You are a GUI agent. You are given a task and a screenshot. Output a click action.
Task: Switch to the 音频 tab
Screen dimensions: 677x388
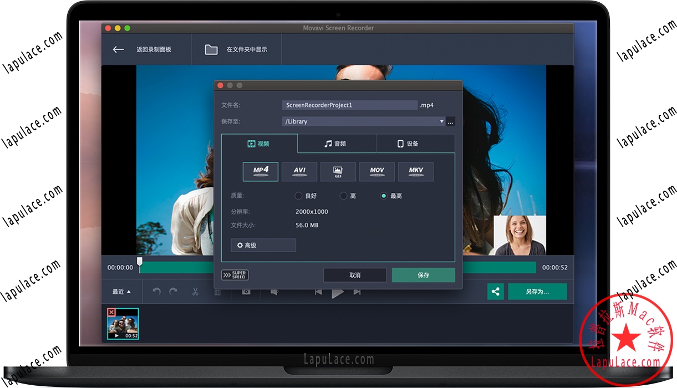(x=337, y=143)
